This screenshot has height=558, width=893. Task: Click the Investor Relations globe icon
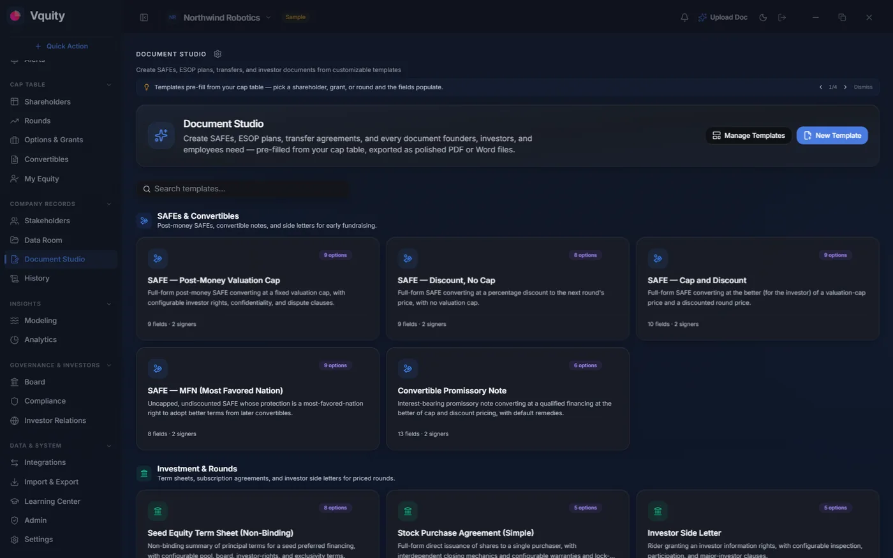[x=15, y=420]
